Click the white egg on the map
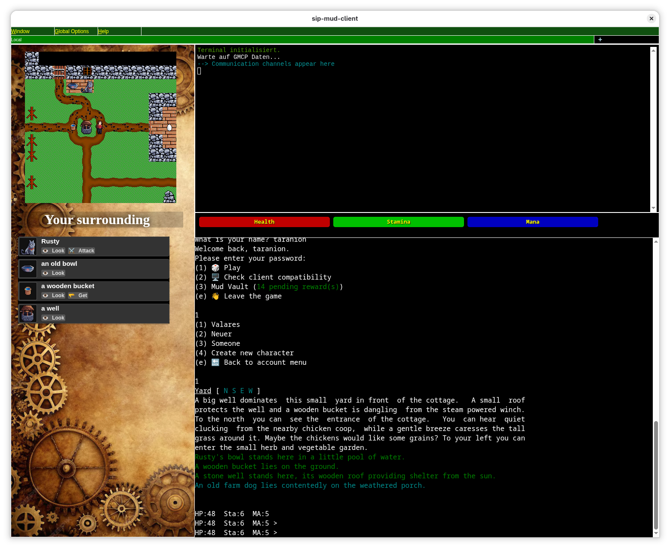The image size is (670, 548). coord(169,127)
